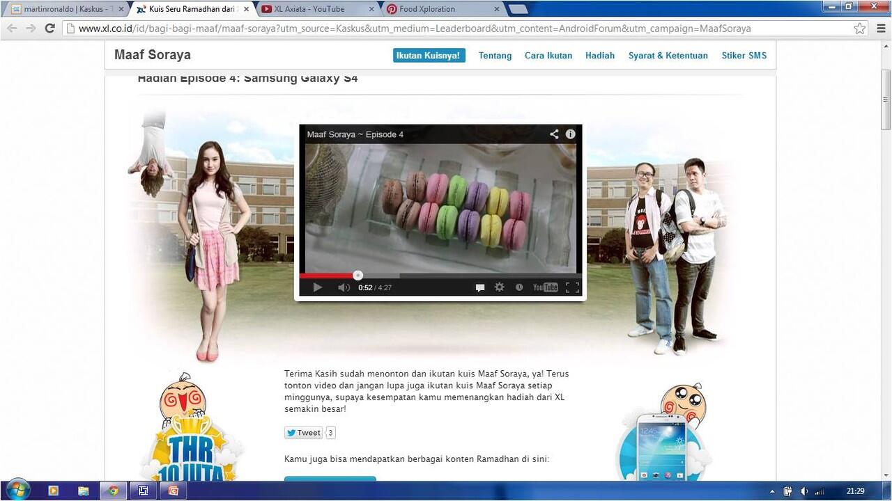This screenshot has width=892, height=501.
Task: Click the Ikutan Kuisnya! button
Action: click(x=428, y=55)
